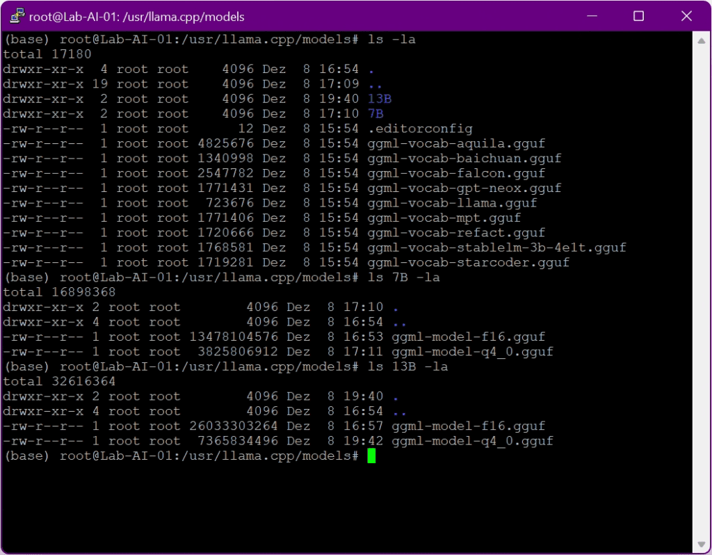Click file size 723676 of llama vocab
This screenshot has width=712, height=555.
coord(229,203)
